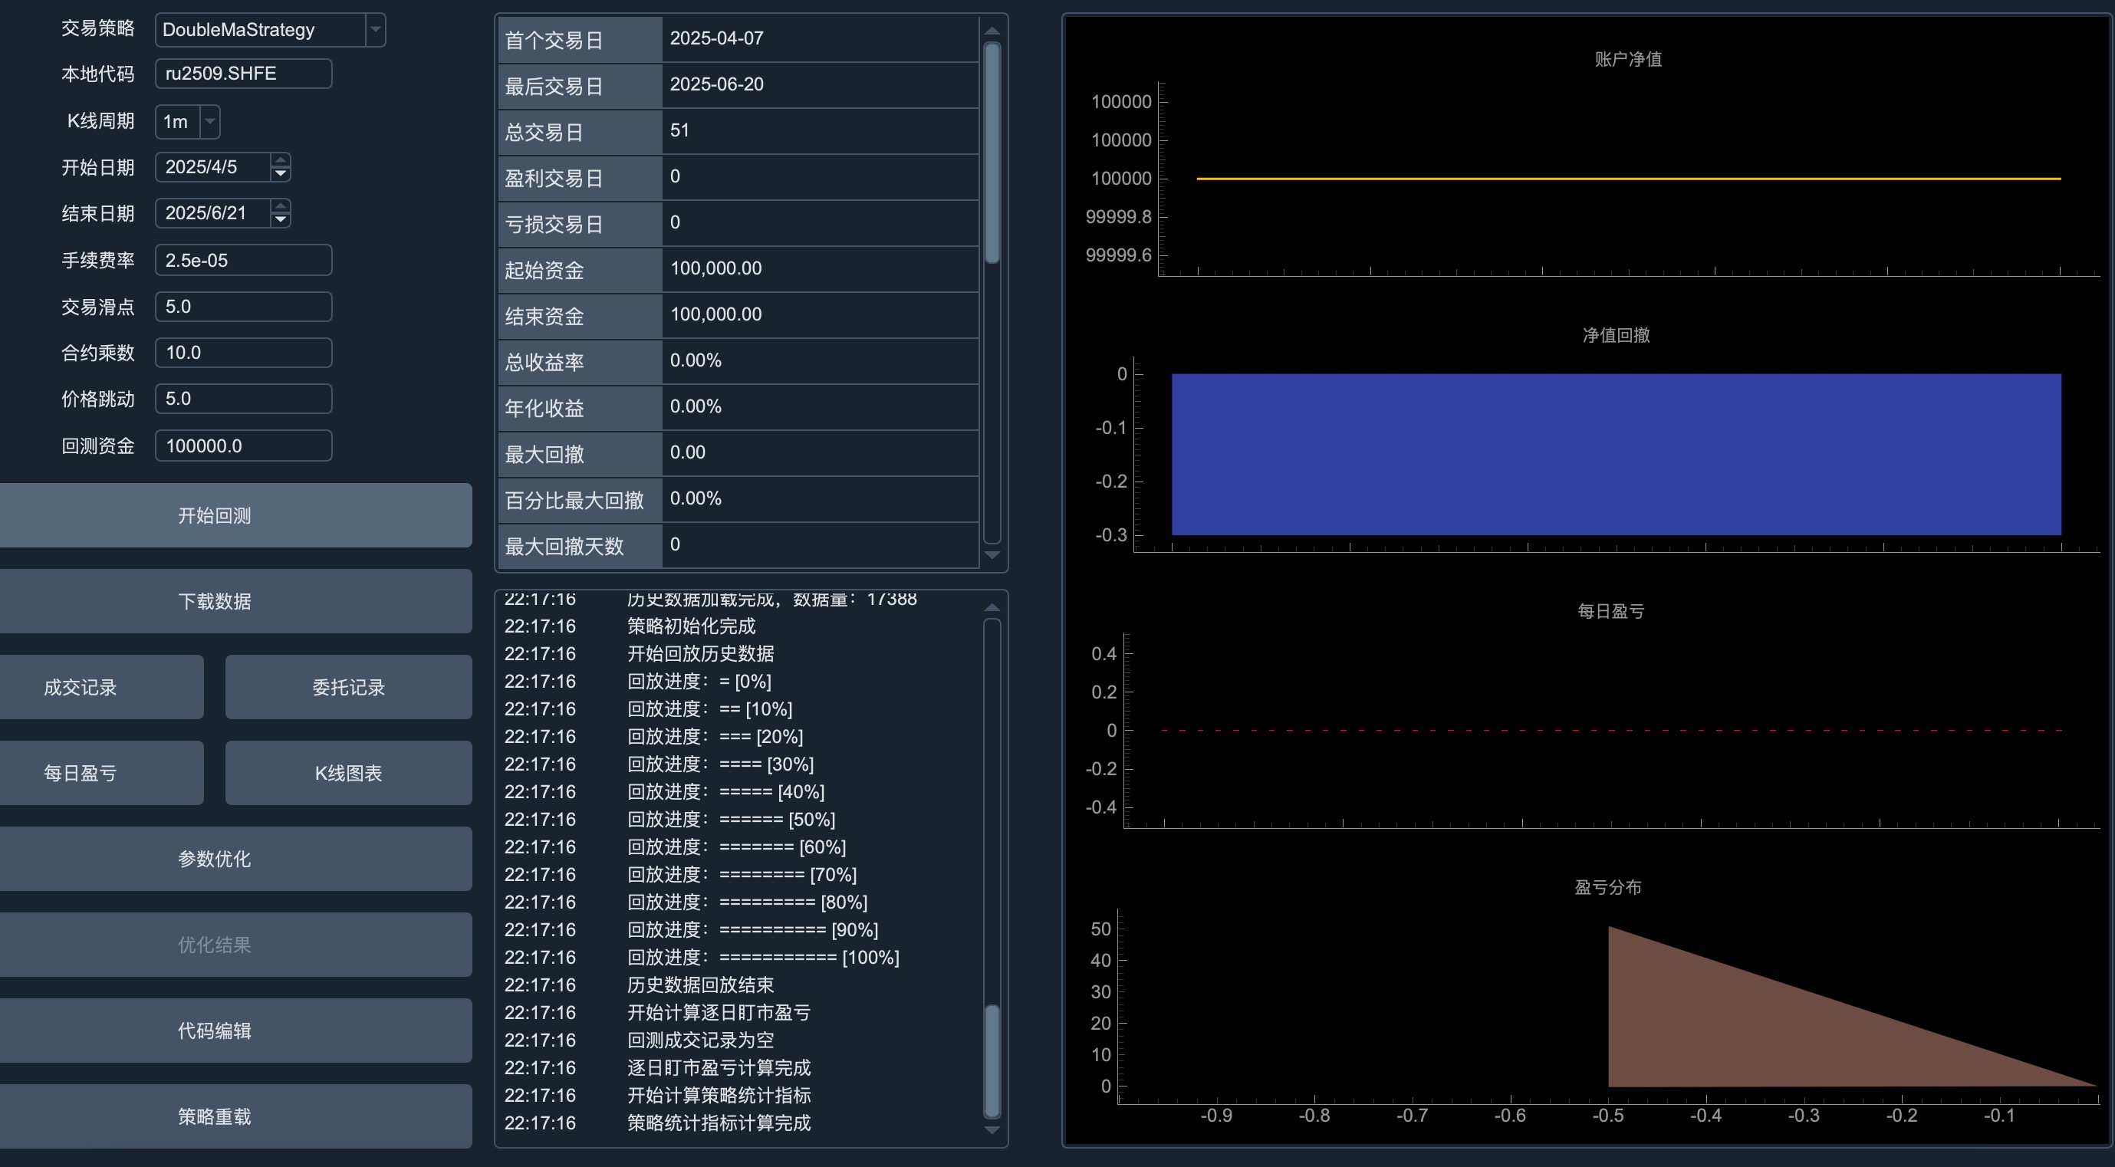Click the 回测资金 100000.0 field
The width and height of the screenshot is (2115, 1167).
(x=243, y=445)
